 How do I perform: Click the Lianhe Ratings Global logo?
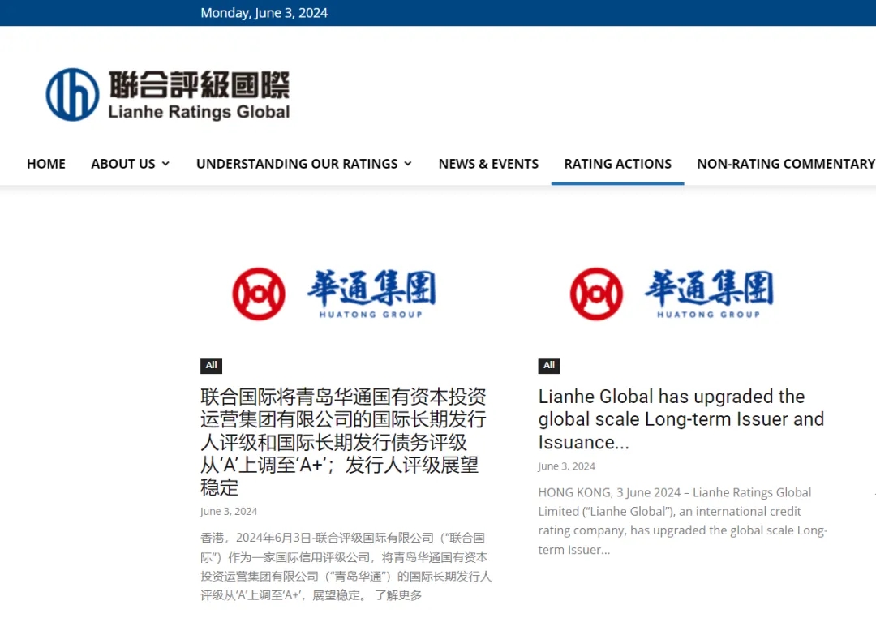point(168,94)
